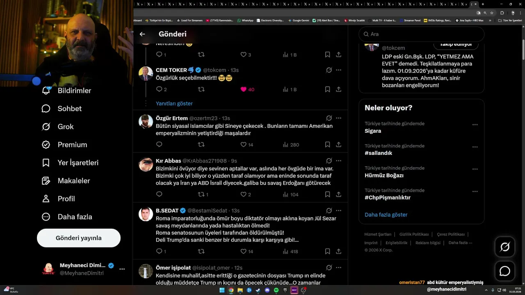Open more options on Kır Abbas's post
The height and width of the screenshot is (295, 525).
click(339, 161)
